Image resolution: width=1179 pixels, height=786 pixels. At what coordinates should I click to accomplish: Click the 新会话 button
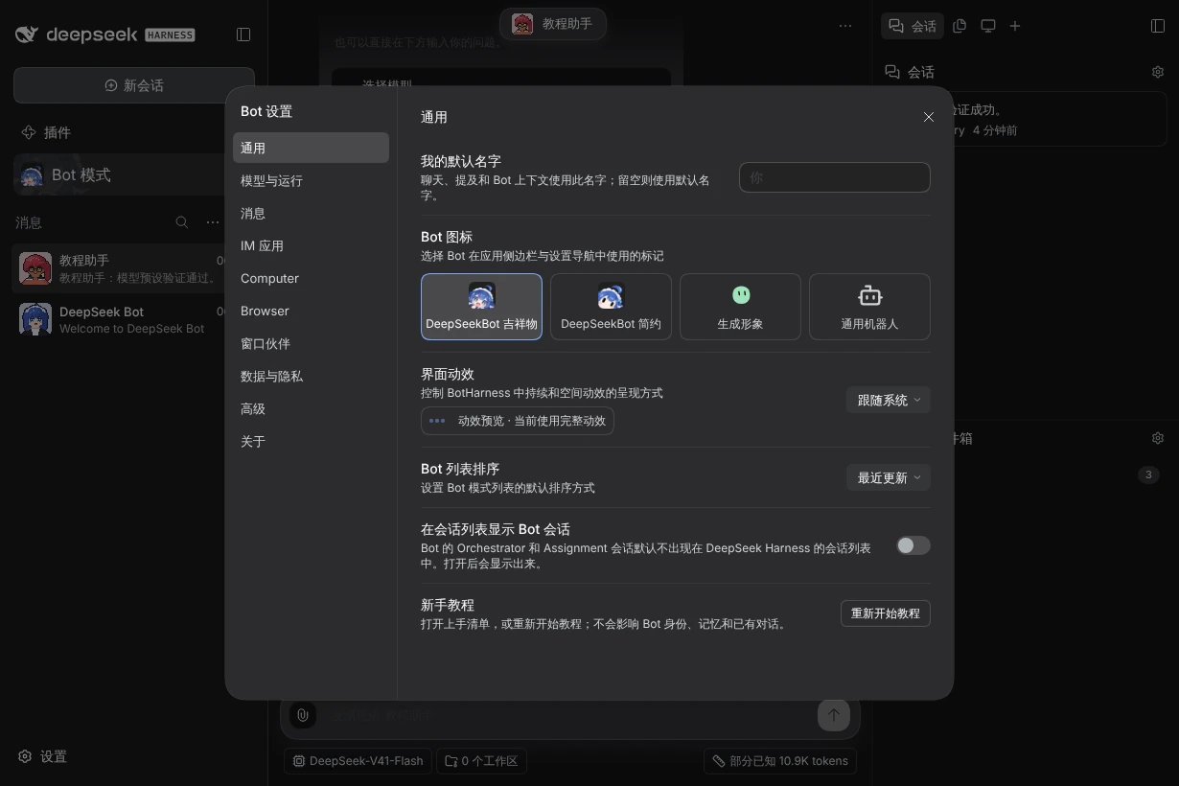134,85
